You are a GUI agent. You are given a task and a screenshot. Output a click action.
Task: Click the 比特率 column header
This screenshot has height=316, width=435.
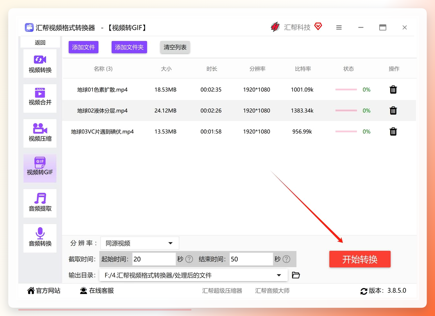pyautogui.click(x=303, y=69)
